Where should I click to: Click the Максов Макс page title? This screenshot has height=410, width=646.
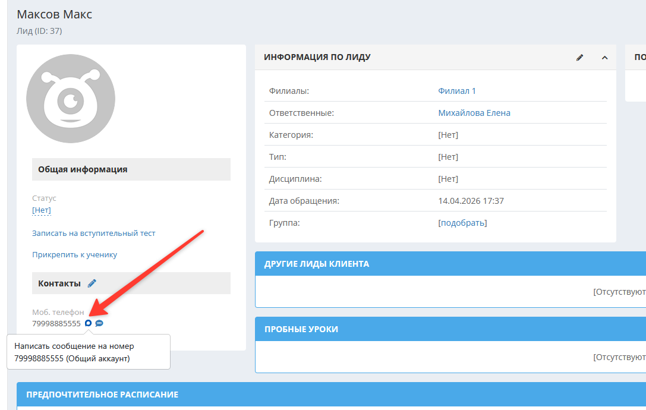55,14
